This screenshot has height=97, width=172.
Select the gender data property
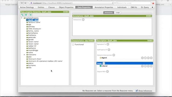pos(30,40)
